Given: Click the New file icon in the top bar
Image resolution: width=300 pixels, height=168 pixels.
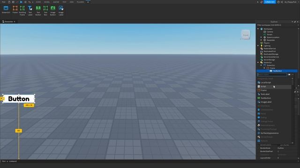Looking at the screenshot, I should [9, 2].
